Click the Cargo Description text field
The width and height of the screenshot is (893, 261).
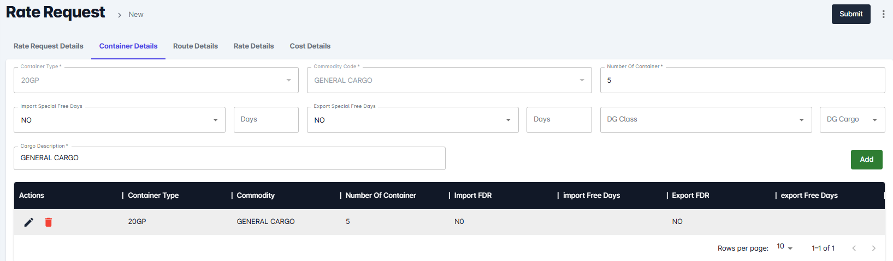pyautogui.click(x=229, y=158)
